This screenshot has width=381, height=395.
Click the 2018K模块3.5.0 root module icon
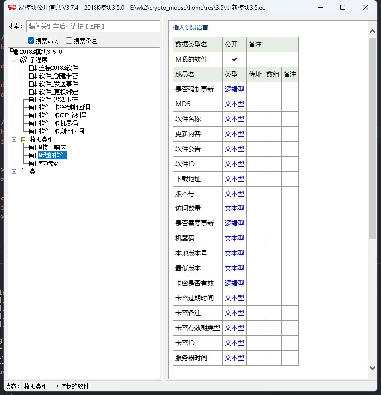[14, 52]
